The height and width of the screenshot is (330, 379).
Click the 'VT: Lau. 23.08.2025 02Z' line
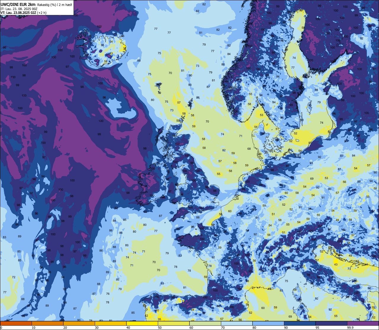(18, 13)
